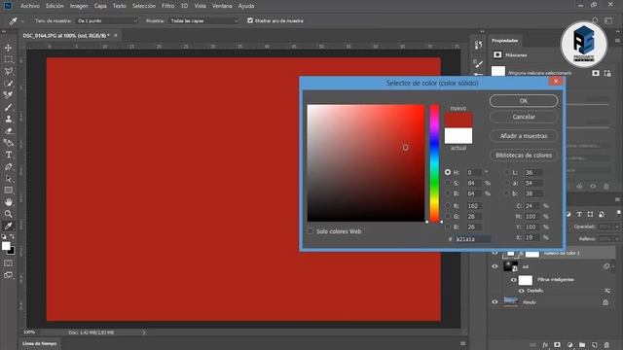The image size is (623, 350).
Task: Create new adjustment layer icon
Action: tap(569, 345)
